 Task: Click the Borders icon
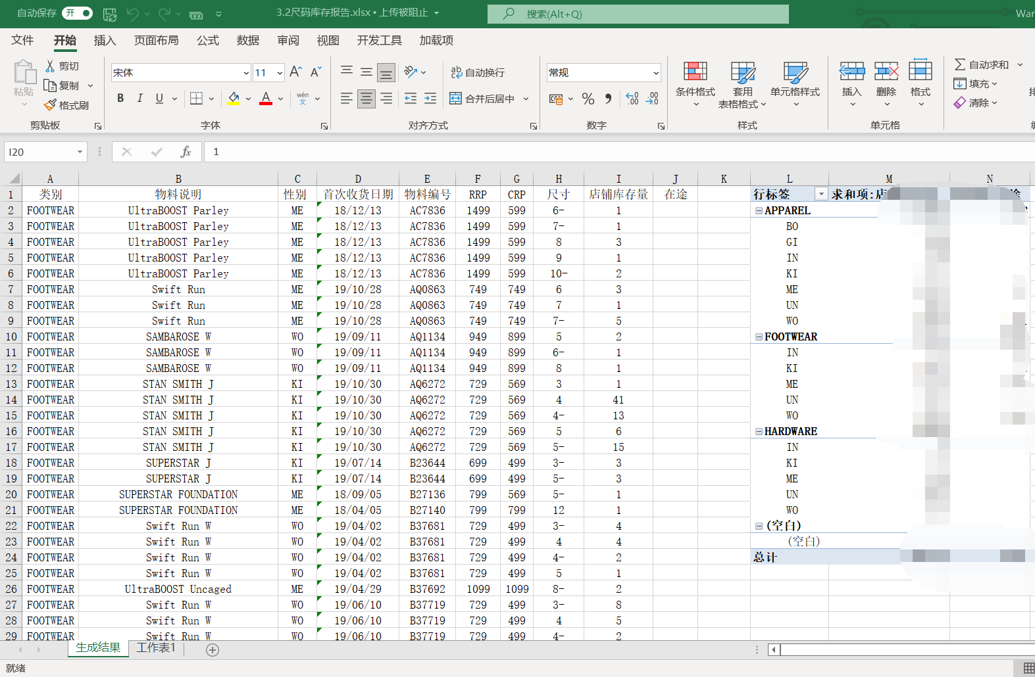pos(196,99)
